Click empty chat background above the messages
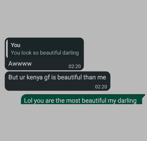Image resolution: width=147 pixels, height=141 pixels. click(73, 18)
